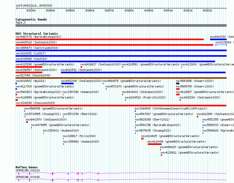Click variant nsv5572259 (Ebert2021)
Screen dimensions: 234x183
pos(80,114)
